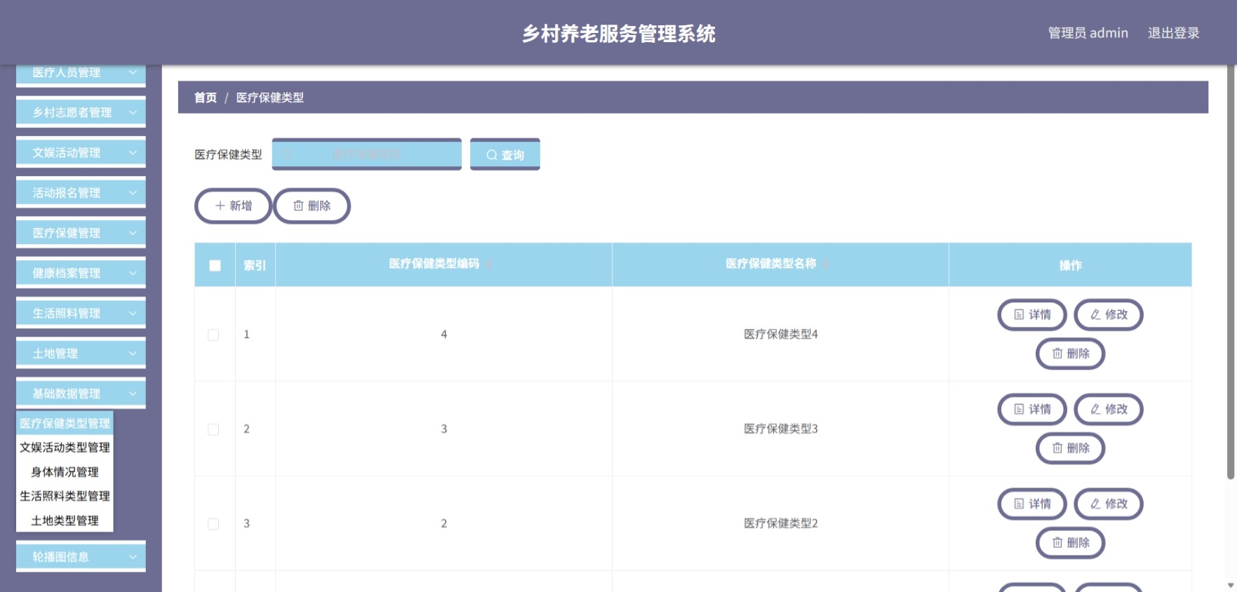Screen dimensions: 1237x592
Task: Click 修改 for 医疗保健类型3
Action: pos(1109,409)
